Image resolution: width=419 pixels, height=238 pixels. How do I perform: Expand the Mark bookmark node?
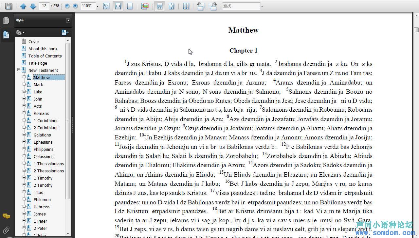click(x=24, y=84)
